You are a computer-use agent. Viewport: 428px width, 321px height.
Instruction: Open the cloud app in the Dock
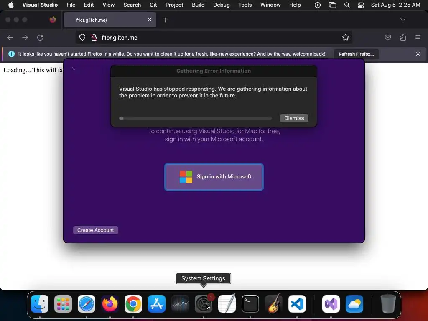[354, 304]
